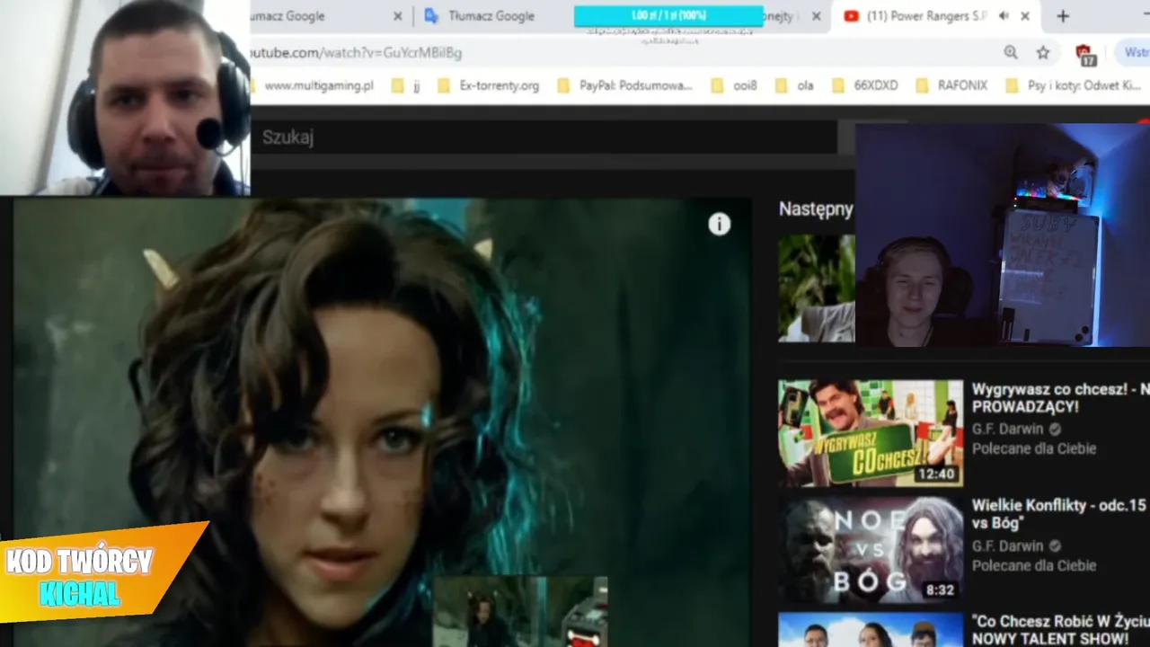Open G.F. Darwin channel under Wygrywasz video
1150x647 pixels.
(1007, 430)
